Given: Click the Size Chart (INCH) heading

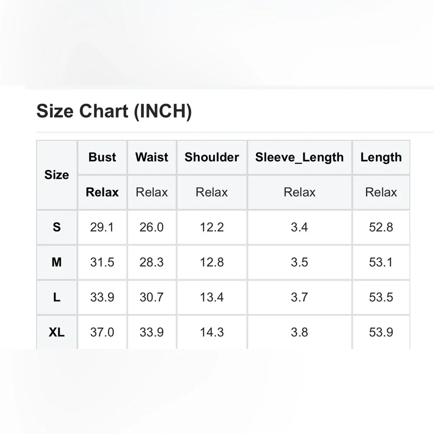Looking at the screenshot, I should click(114, 111).
